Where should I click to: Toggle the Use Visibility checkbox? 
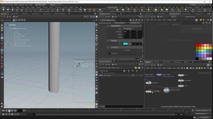pos(110,47)
